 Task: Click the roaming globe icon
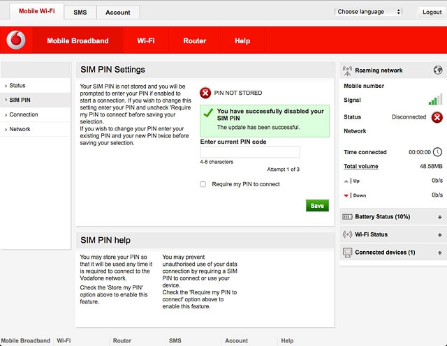point(437,70)
